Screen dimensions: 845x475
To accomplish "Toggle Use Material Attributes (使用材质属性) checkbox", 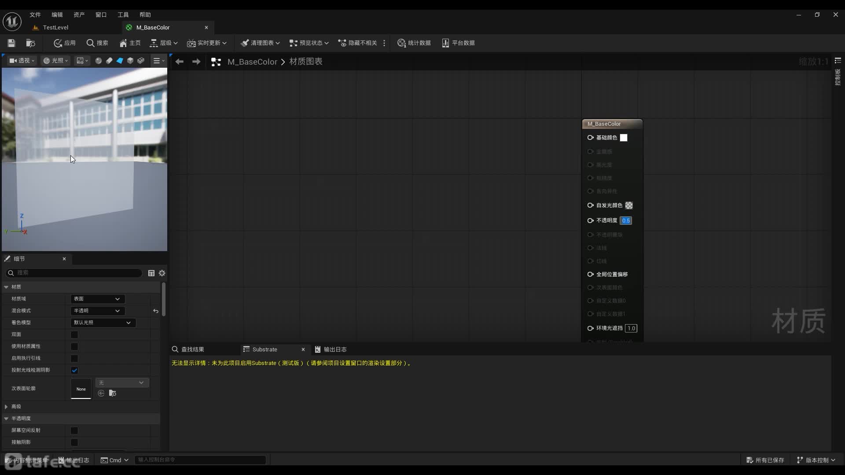I will coord(74,347).
